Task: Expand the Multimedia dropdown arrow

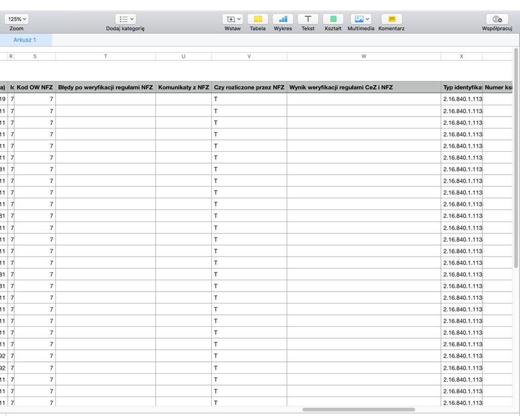Action: (367, 19)
